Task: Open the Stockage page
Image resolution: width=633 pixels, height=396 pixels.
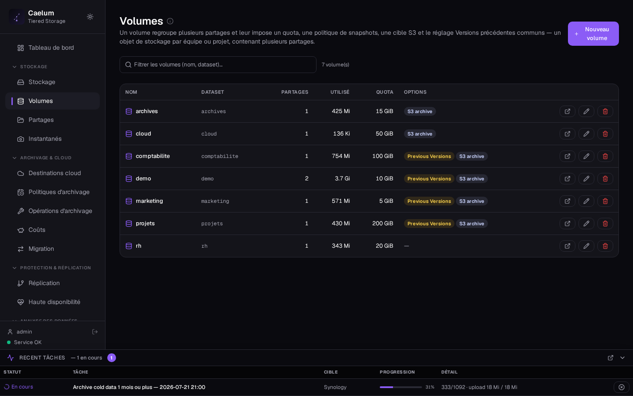Action: tap(52, 82)
